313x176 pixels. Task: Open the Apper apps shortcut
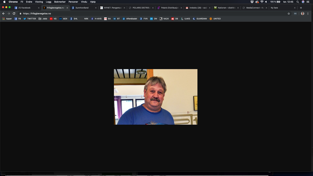pos(7,19)
